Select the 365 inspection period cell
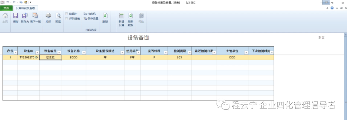 (180, 57)
